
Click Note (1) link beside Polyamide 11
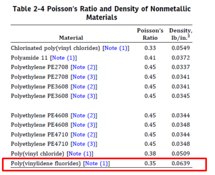[63, 58]
